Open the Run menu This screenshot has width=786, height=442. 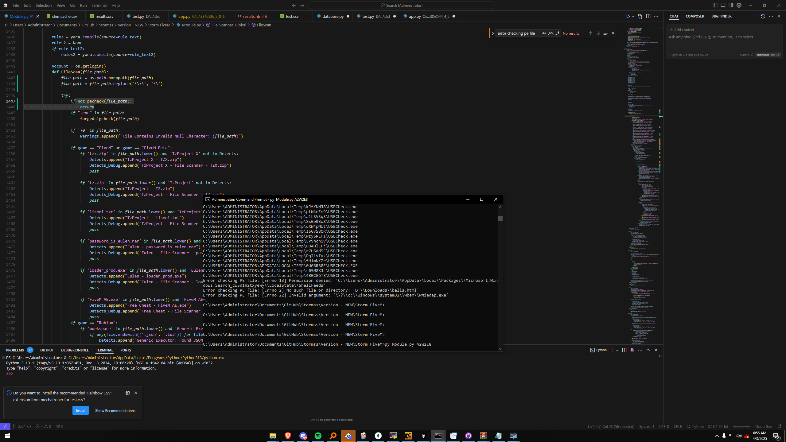point(83,5)
